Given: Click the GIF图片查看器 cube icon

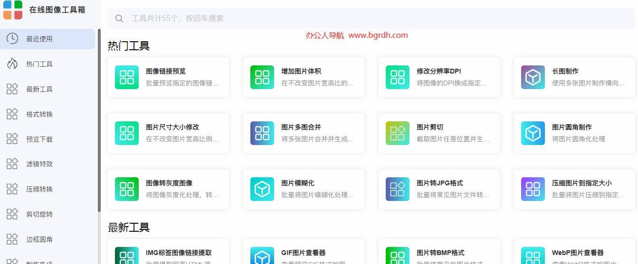Looking at the screenshot, I should [262, 255].
